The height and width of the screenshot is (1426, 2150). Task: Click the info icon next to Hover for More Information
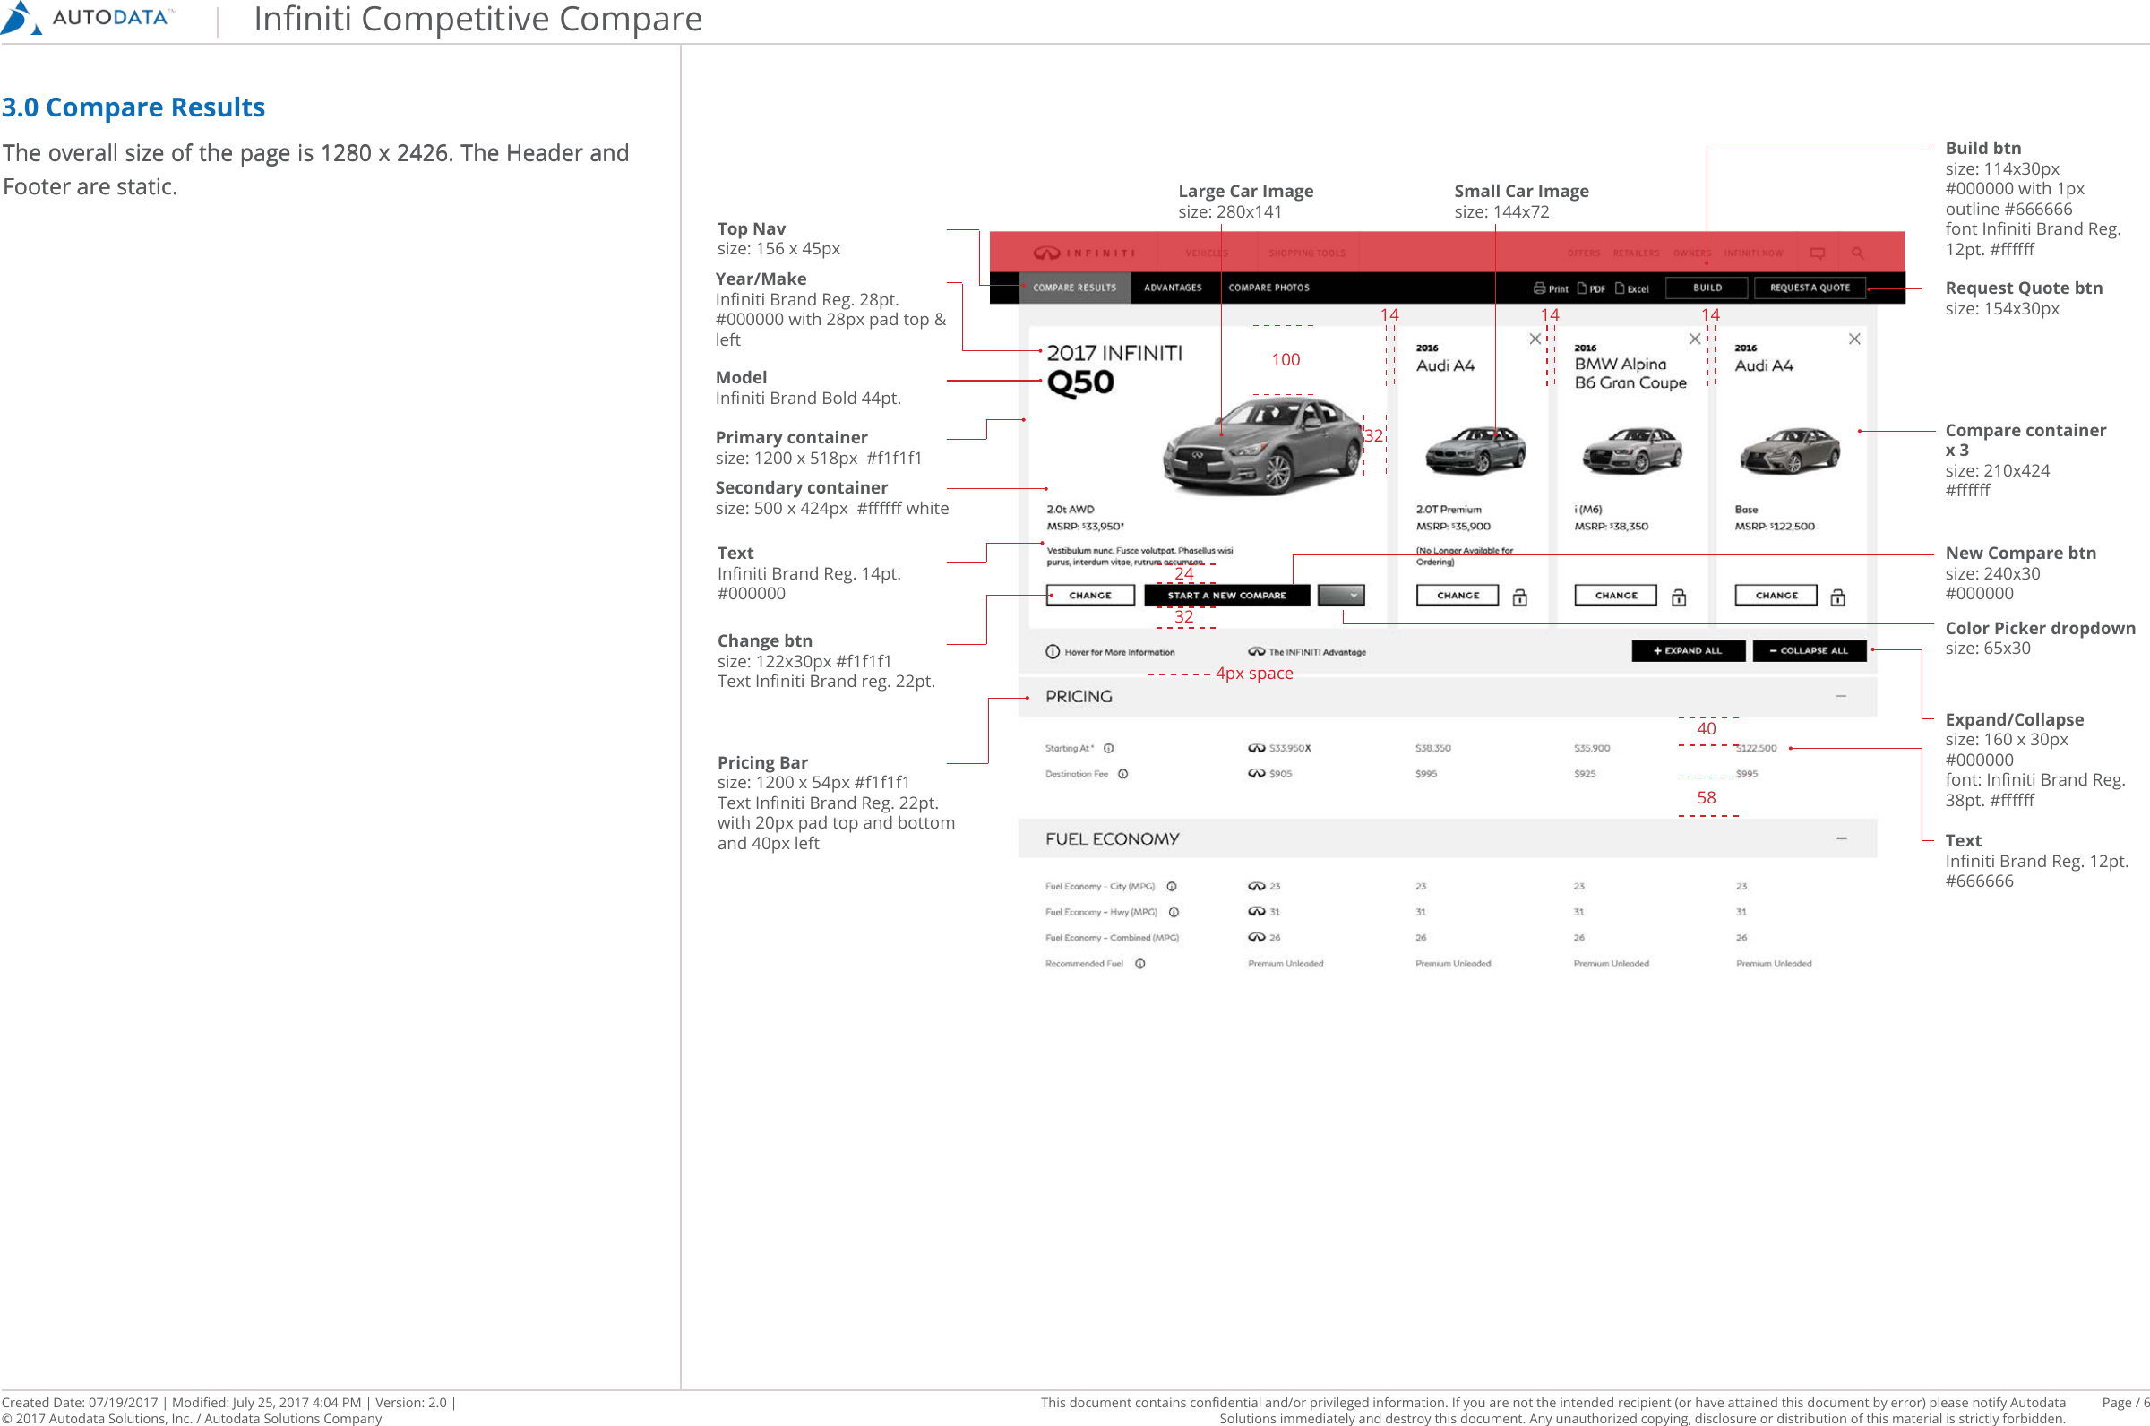[1052, 652]
